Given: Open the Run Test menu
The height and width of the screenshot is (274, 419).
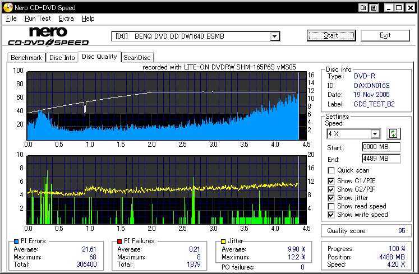Looking at the screenshot, I should click(38, 18).
